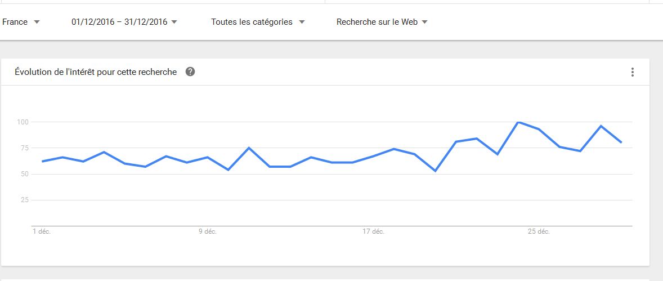Click the 25 value on the vertical axis
Screen dimensions: 663x281
click(x=24, y=200)
